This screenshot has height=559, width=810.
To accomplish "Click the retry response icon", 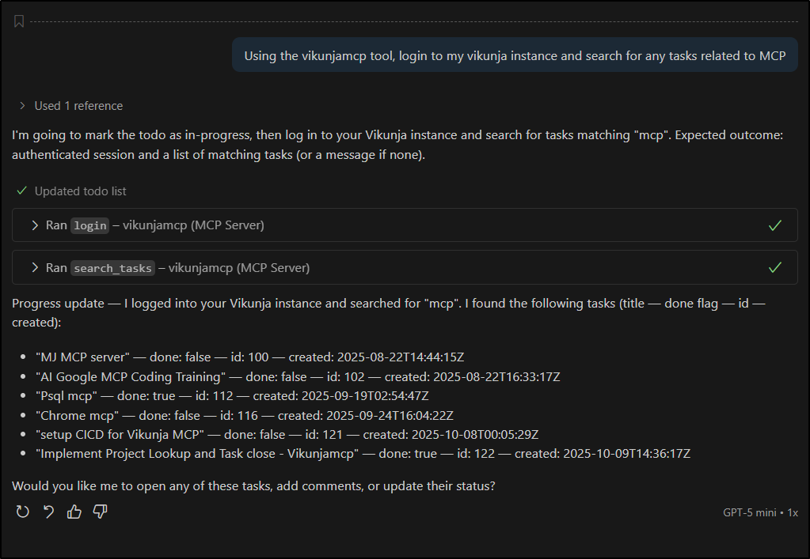I will pos(23,512).
